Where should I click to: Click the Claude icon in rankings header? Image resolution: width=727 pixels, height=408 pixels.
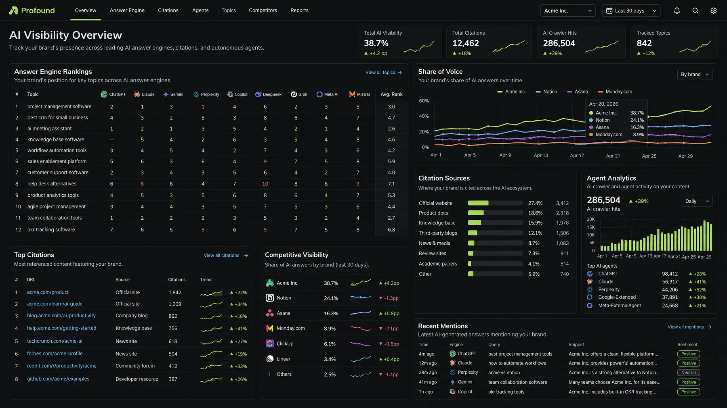coord(137,94)
